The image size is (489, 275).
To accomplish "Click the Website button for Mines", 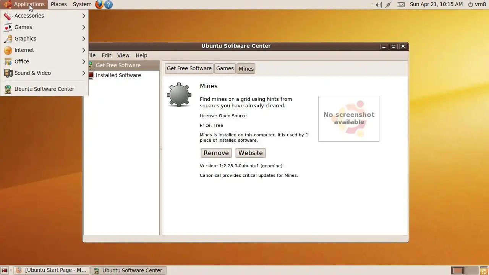I will click(251, 153).
